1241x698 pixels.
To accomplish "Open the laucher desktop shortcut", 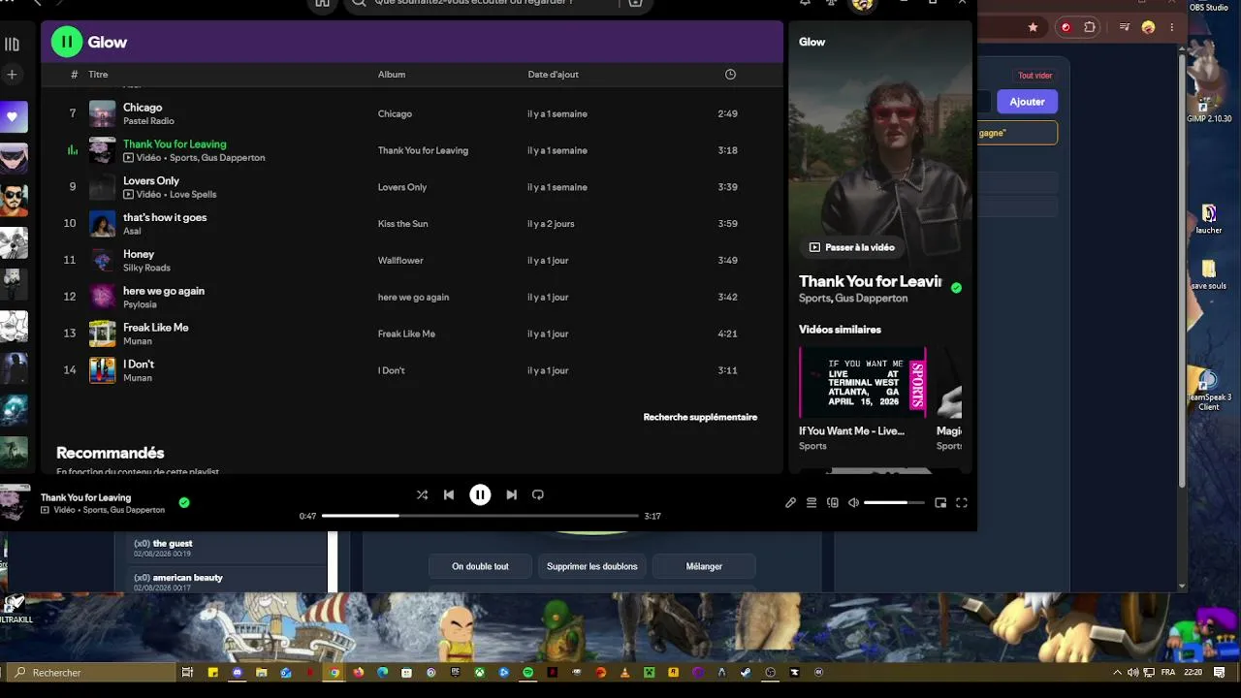I will click(1209, 219).
